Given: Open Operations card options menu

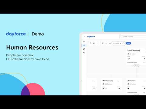Looking at the screenshot, I should click(144, 81).
